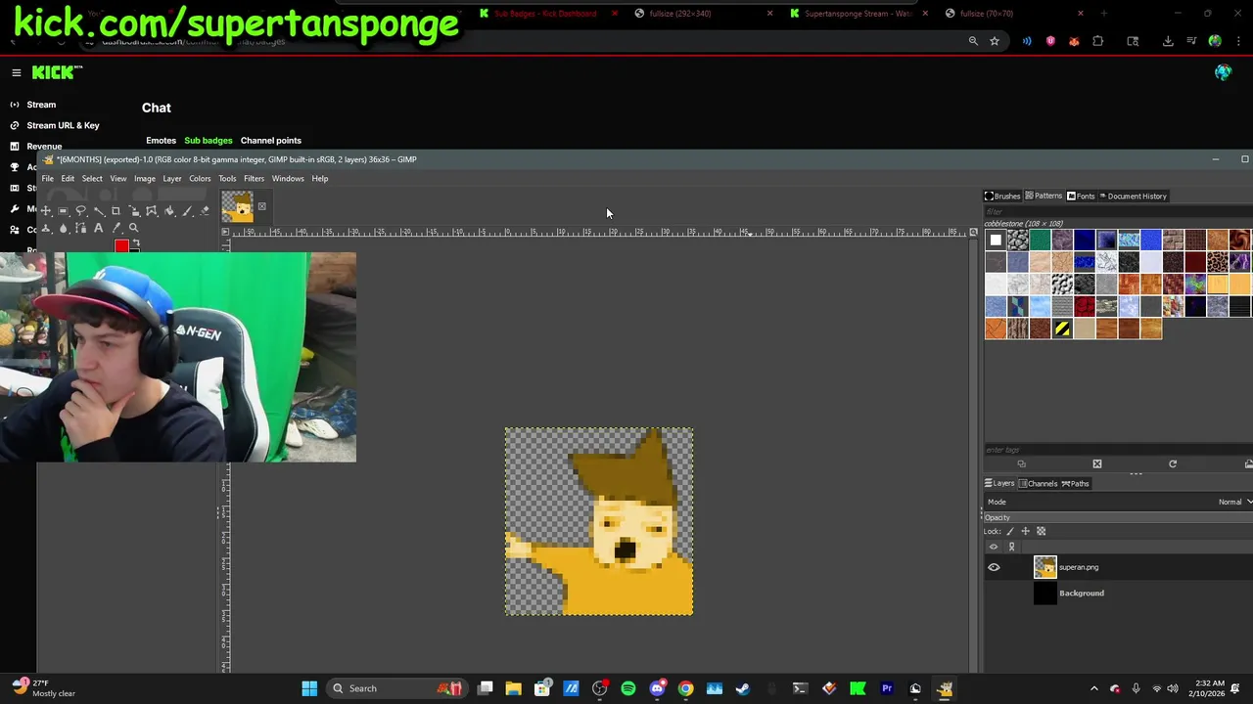Switch to Channel points tab in Chat
The image size is (1253, 704).
point(271,140)
